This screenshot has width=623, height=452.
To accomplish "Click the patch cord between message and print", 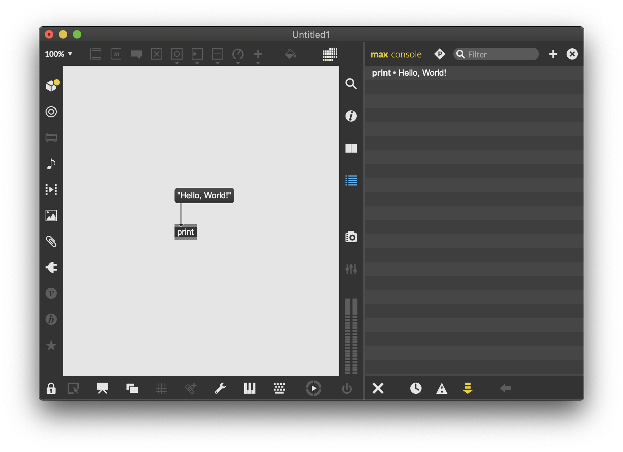I will click(x=181, y=214).
